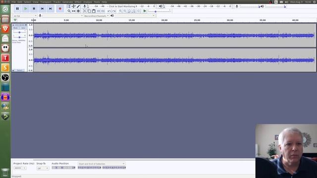The width and height of the screenshot is (317, 178).
Task: Toggle Mute on the audio track
Action: 15,28
